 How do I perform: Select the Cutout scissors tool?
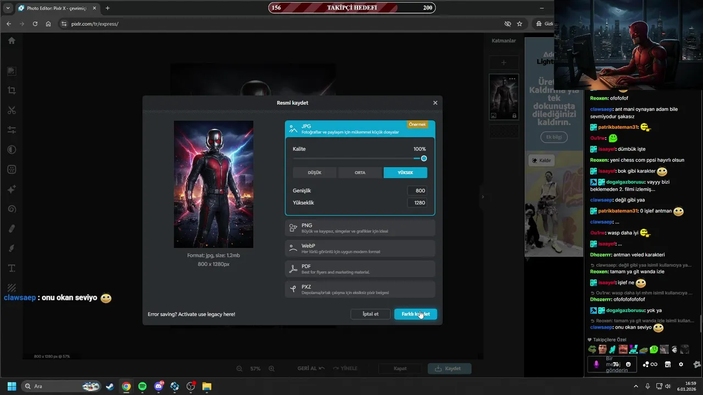(x=12, y=110)
